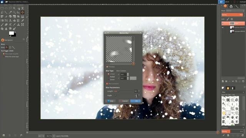Toggle the Blur outward checkbox
The image size is (246, 138).
pos(107,84)
